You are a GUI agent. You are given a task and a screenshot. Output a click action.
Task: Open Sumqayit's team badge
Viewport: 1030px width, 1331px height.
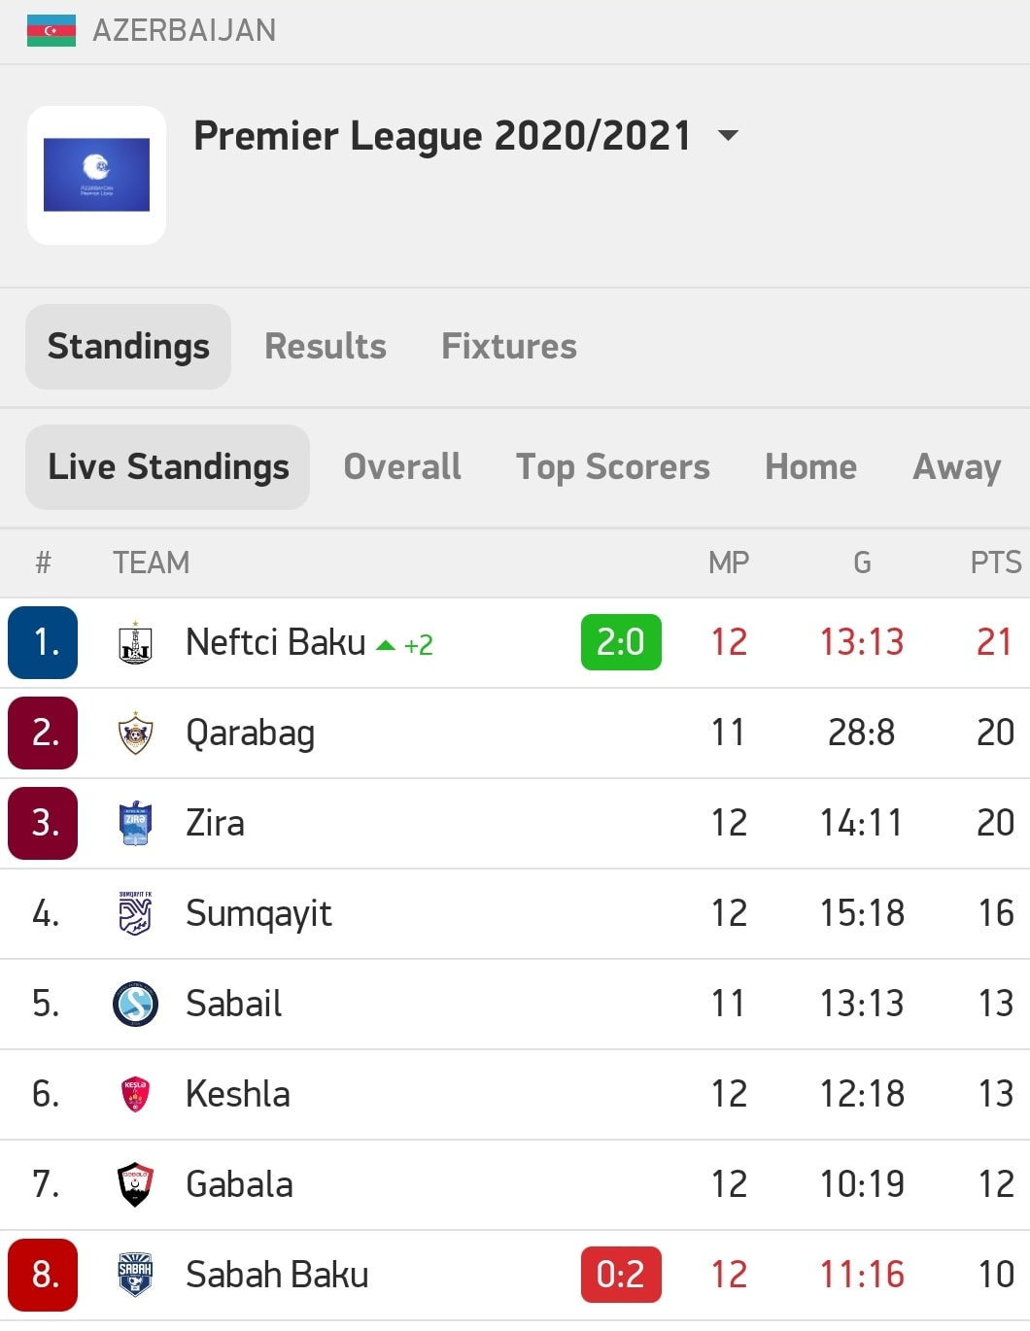[x=135, y=913]
